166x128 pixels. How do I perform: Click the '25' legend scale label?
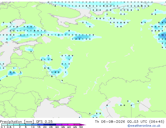51,127
